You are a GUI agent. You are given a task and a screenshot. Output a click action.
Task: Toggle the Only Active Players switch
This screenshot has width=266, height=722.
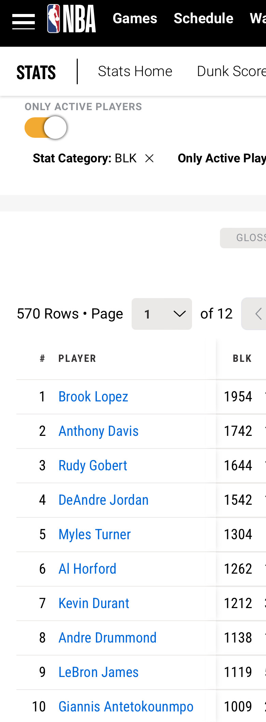[x=45, y=128]
